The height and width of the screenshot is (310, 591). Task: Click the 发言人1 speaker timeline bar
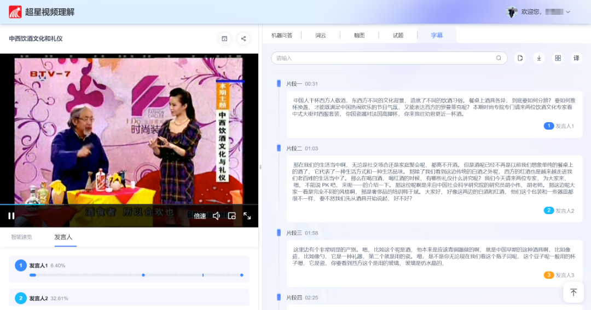(x=136, y=275)
